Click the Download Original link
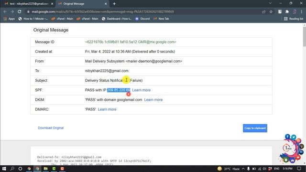 point(51,128)
